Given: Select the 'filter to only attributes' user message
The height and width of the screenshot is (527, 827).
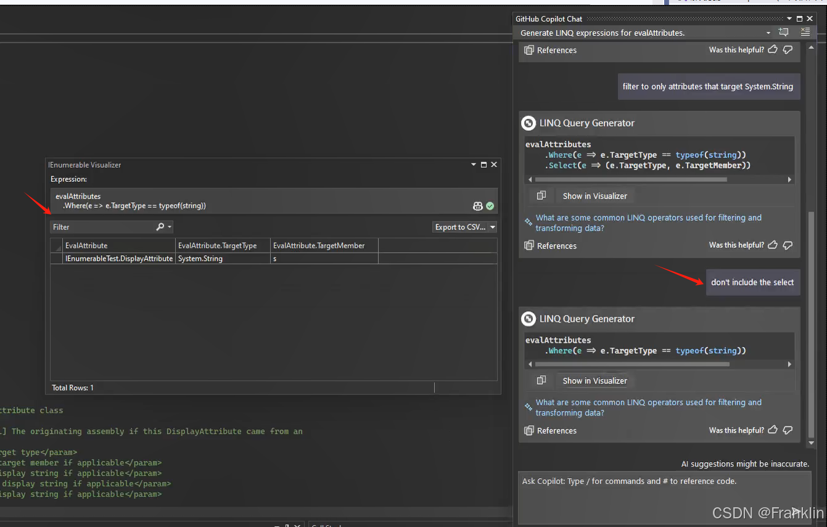Looking at the screenshot, I should pyautogui.click(x=708, y=86).
